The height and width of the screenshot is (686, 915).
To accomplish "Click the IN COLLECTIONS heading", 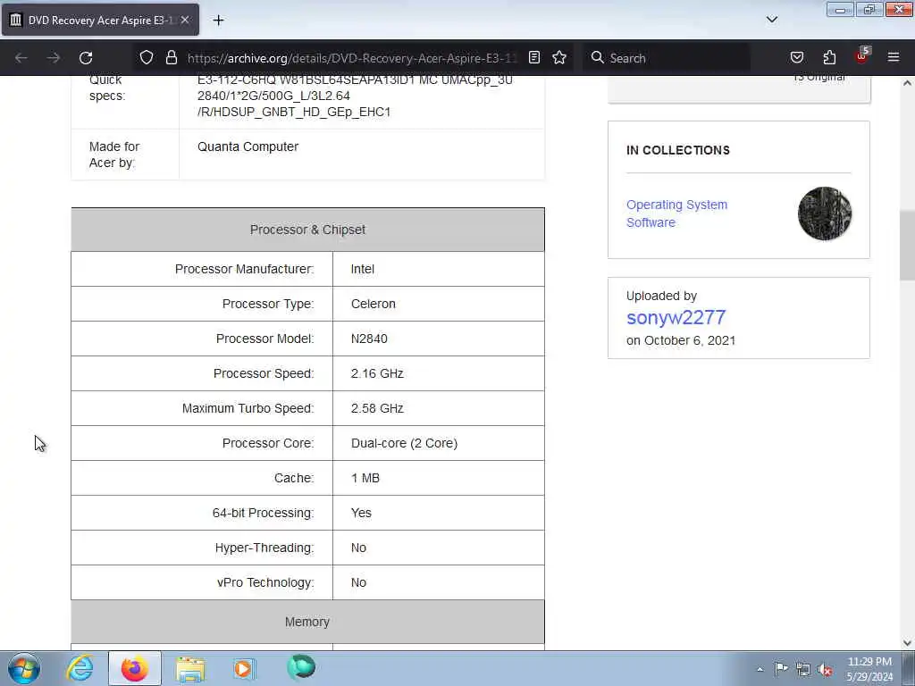I will [678, 150].
